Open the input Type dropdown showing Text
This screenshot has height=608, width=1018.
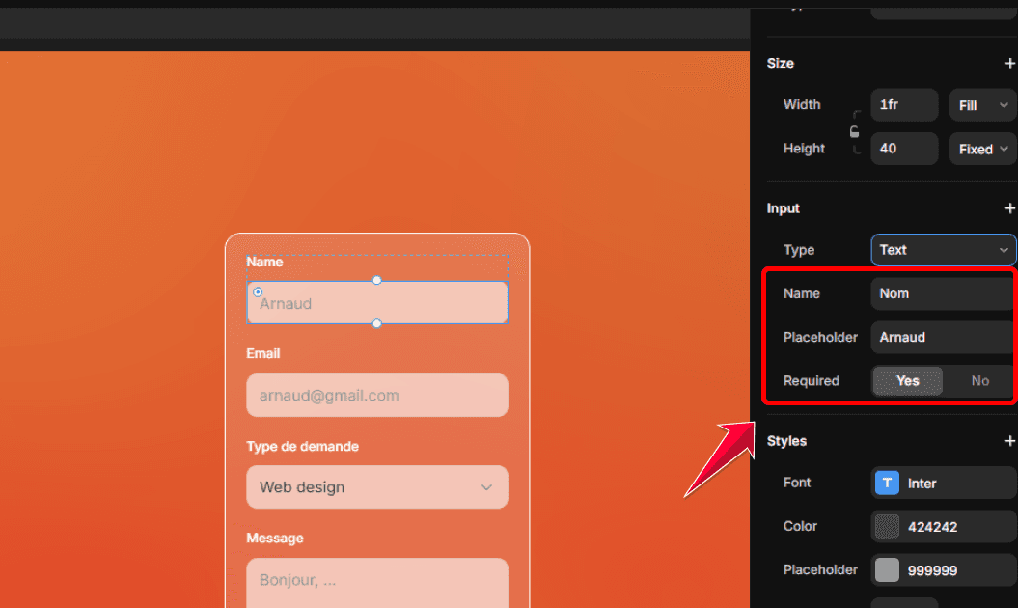click(943, 249)
